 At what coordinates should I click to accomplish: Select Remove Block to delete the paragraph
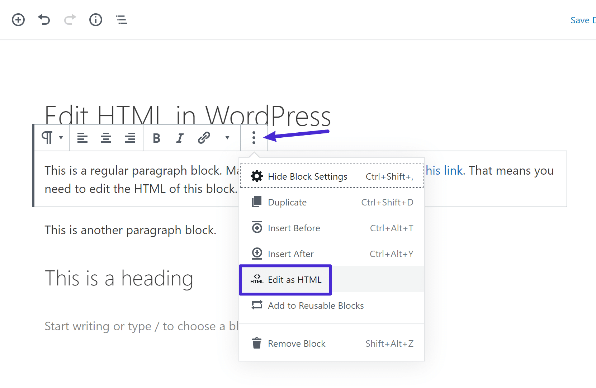click(x=297, y=343)
